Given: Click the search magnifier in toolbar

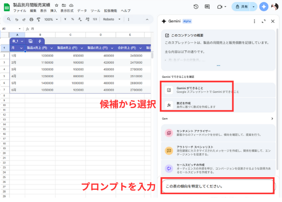Looking at the screenshot, I should 9,19.
